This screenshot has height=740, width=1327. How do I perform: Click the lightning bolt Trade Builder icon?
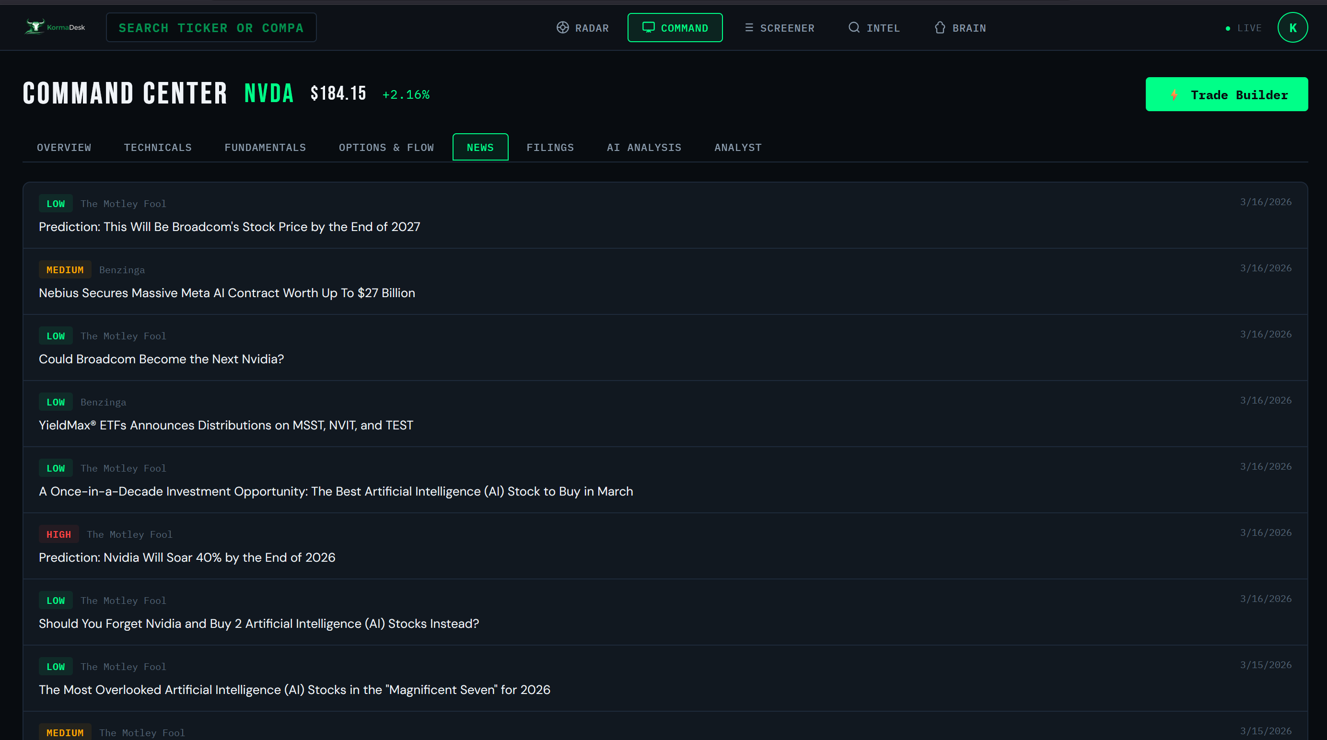click(1174, 95)
